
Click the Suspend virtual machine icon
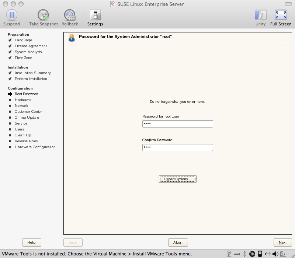[12, 15]
